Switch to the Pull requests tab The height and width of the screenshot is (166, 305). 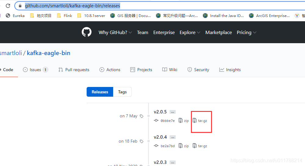pos(74,70)
